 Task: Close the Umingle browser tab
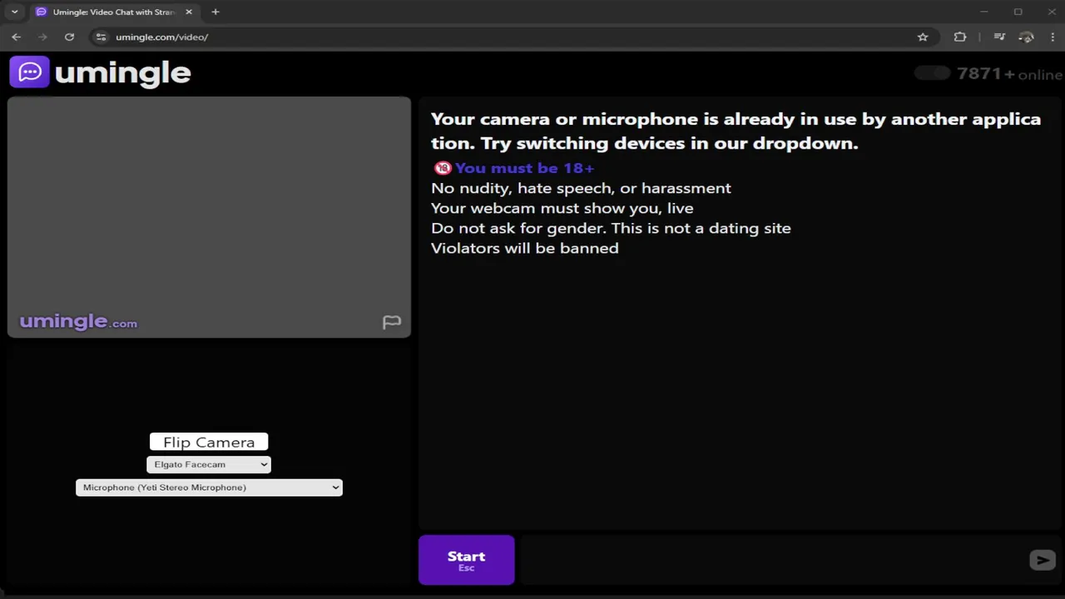pos(189,12)
